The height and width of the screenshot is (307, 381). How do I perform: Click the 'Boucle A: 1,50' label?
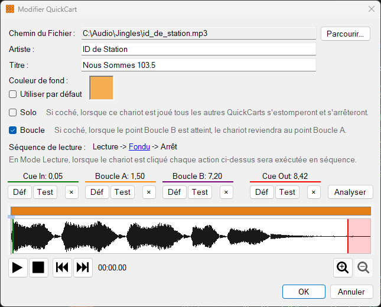(x=120, y=176)
